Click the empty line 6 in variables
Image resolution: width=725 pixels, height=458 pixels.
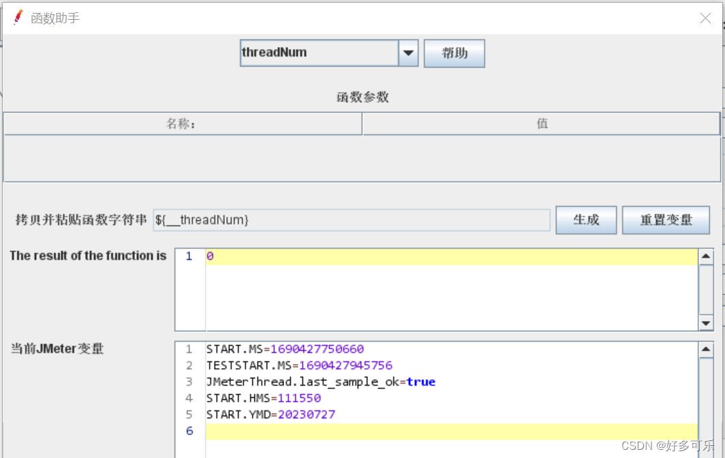pyautogui.click(x=451, y=431)
